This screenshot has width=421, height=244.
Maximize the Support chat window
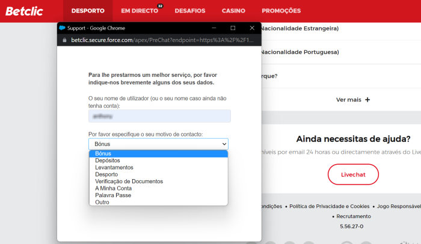(x=233, y=28)
